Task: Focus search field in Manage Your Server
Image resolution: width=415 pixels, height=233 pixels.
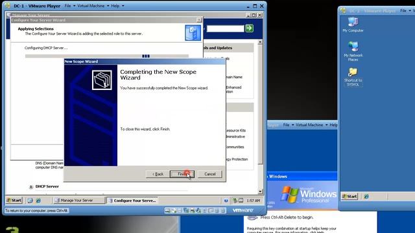Action: [x=225, y=28]
